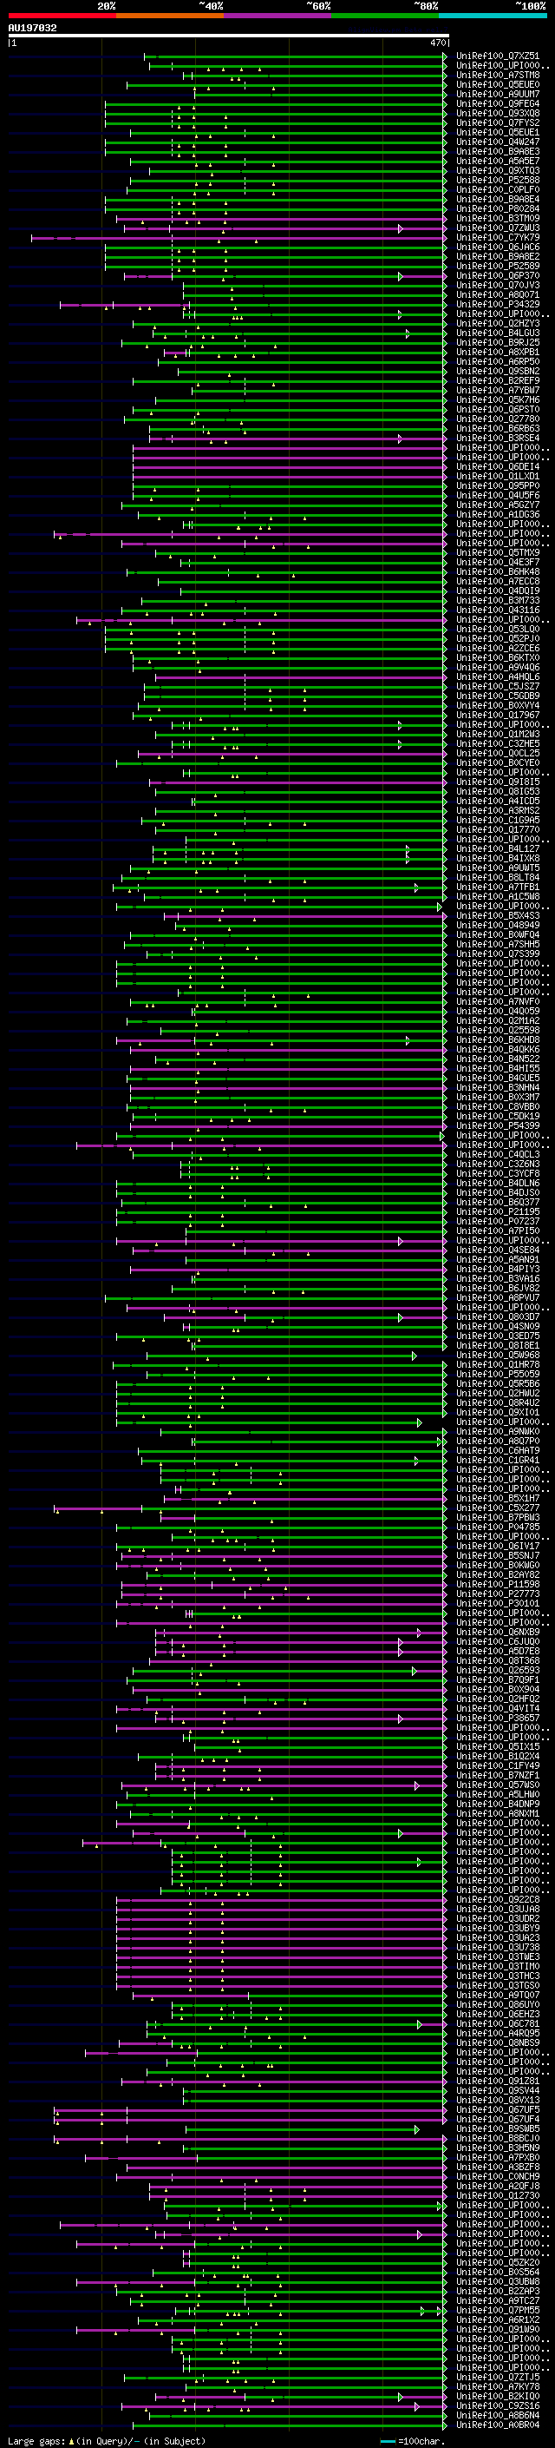
Task: Open UniRef100_Q6P370 hit
Action: [x=498, y=275]
